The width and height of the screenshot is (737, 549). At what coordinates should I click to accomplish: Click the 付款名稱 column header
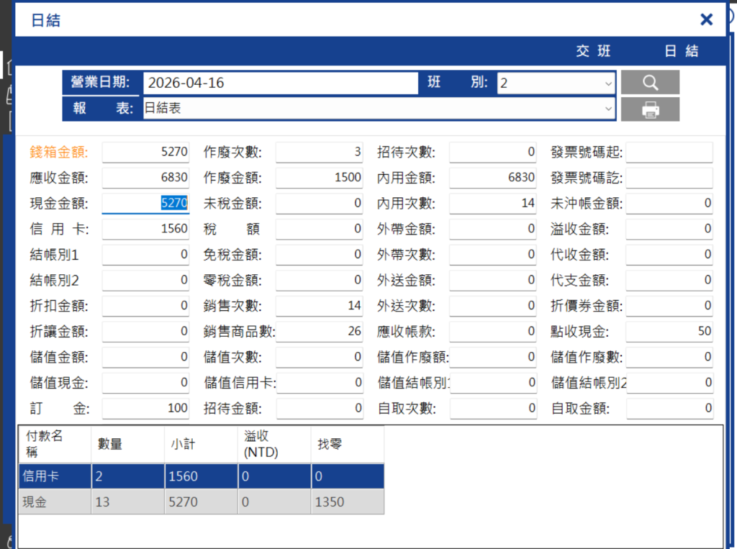(x=55, y=444)
